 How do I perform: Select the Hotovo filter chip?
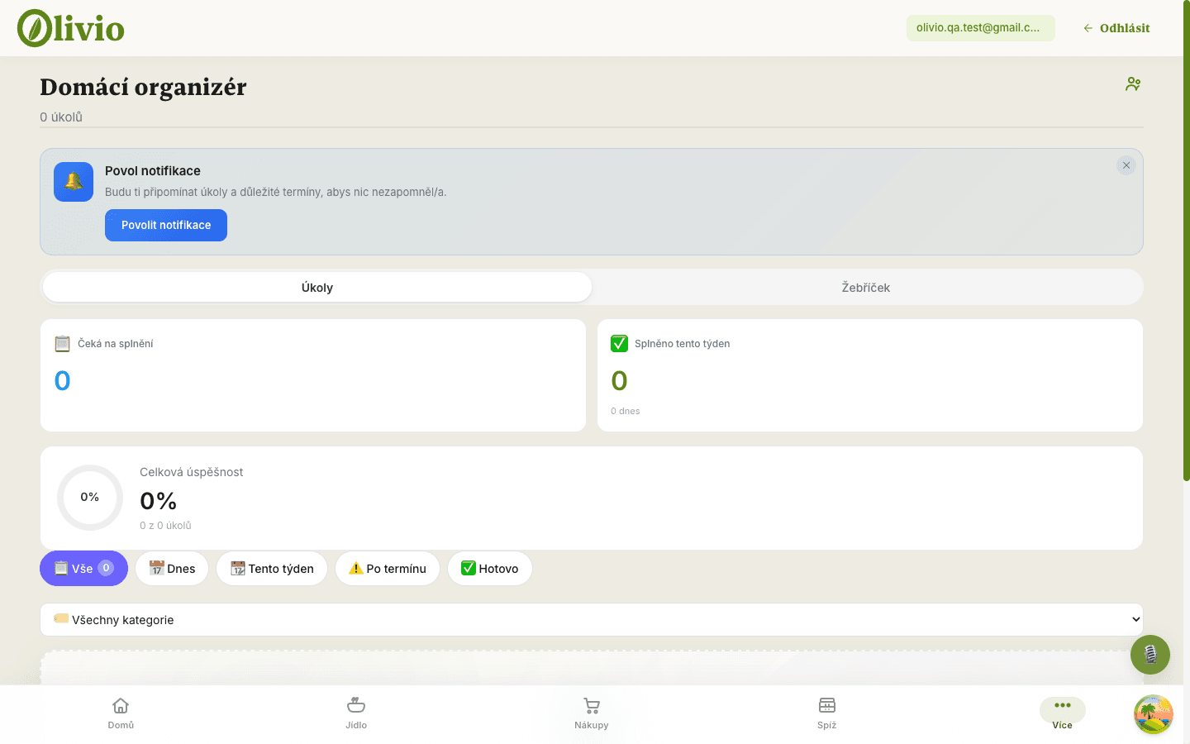(490, 568)
